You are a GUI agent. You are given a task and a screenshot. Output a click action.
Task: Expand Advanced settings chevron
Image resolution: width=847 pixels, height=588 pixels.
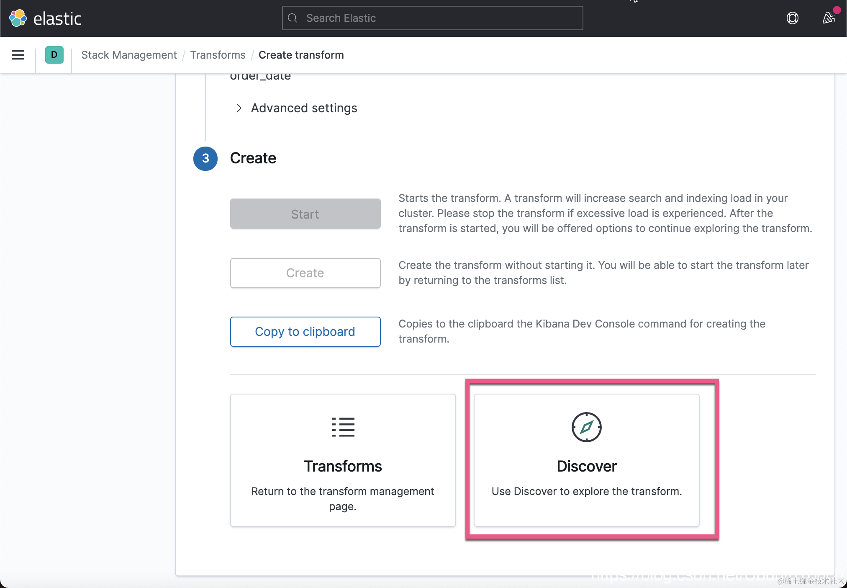[239, 108]
